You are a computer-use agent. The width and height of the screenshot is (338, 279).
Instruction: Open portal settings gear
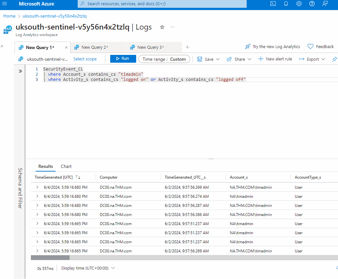(299, 4)
